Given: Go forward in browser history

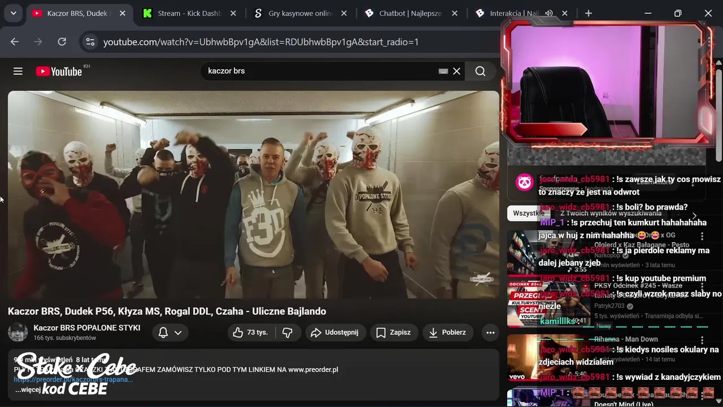Looking at the screenshot, I should [x=38, y=42].
